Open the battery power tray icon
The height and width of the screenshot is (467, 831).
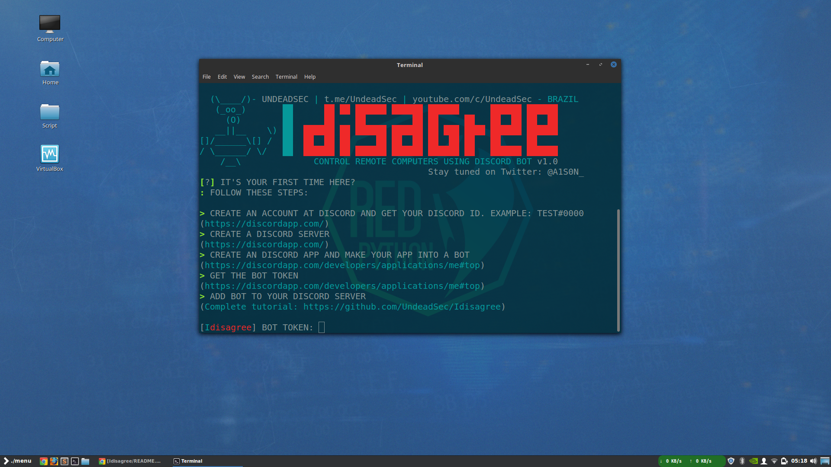tap(784, 461)
